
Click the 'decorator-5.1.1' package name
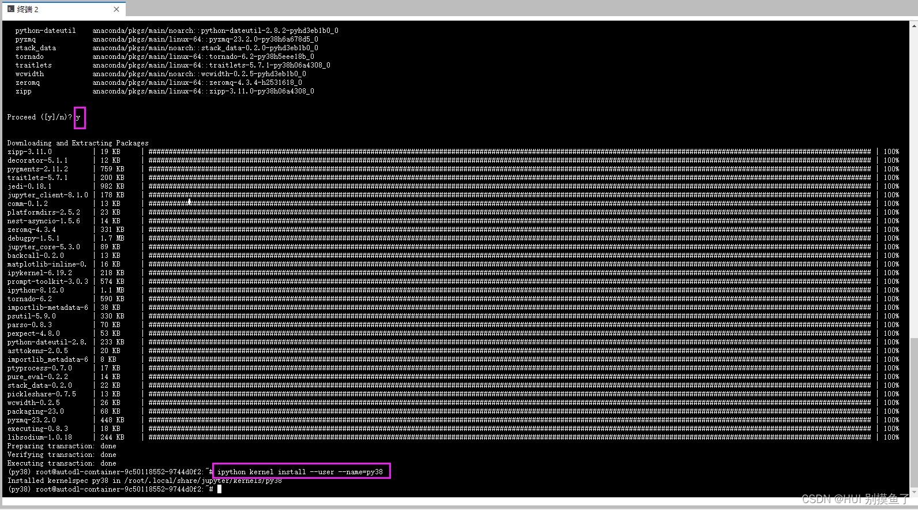pyautogui.click(x=37, y=160)
